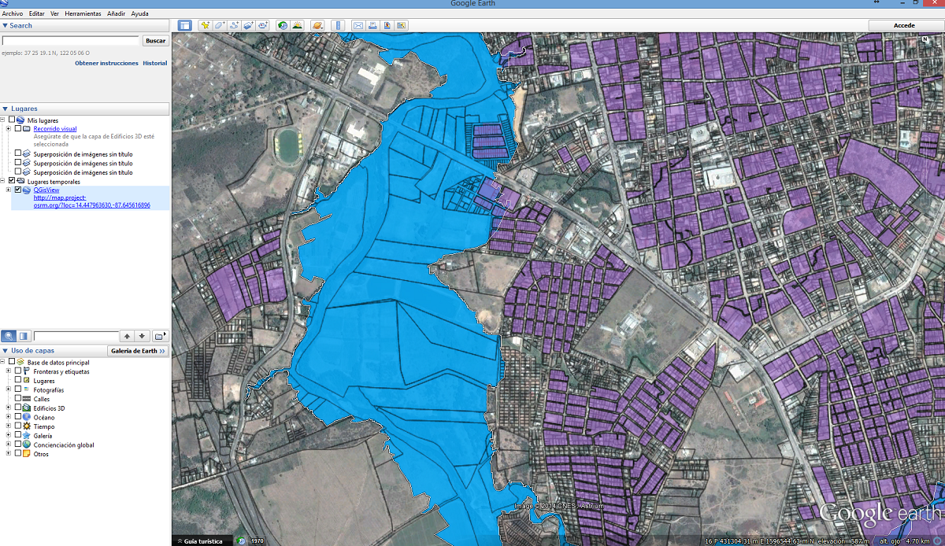945x546 pixels.
Task: Open the planet switcher (Saturn icon)
Action: (317, 26)
